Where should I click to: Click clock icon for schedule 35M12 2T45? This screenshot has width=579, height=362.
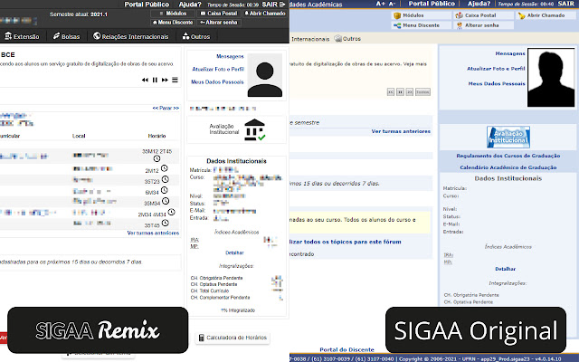[157, 158]
